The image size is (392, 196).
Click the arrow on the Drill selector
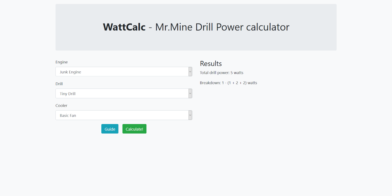point(190,93)
